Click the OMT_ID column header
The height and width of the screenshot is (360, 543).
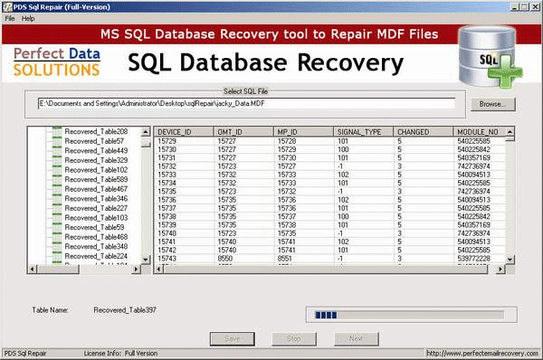pyautogui.click(x=243, y=132)
